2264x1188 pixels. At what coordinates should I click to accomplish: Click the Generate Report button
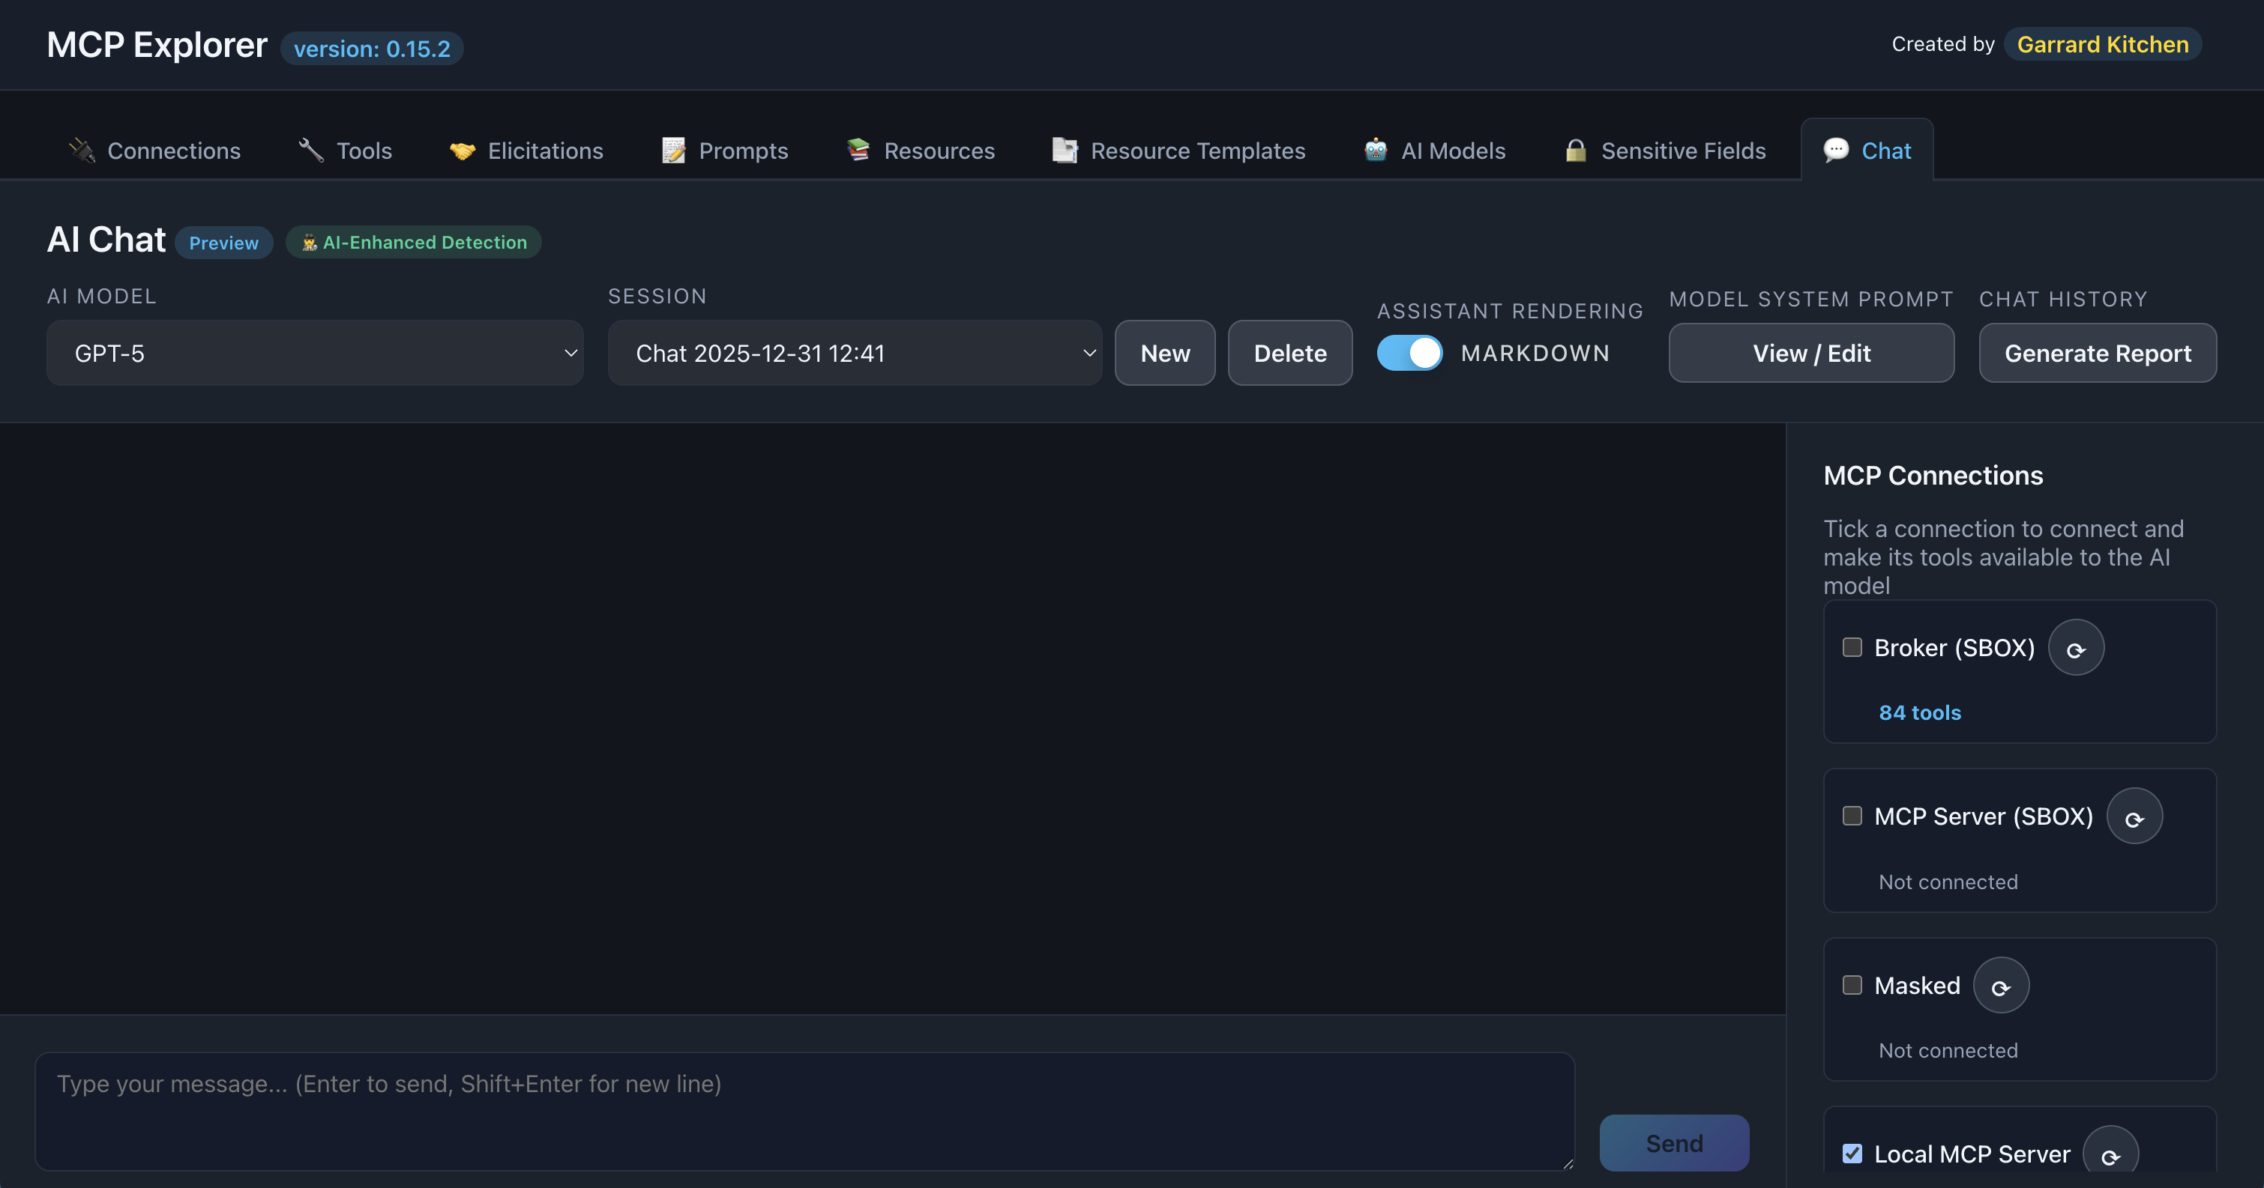[2097, 353]
